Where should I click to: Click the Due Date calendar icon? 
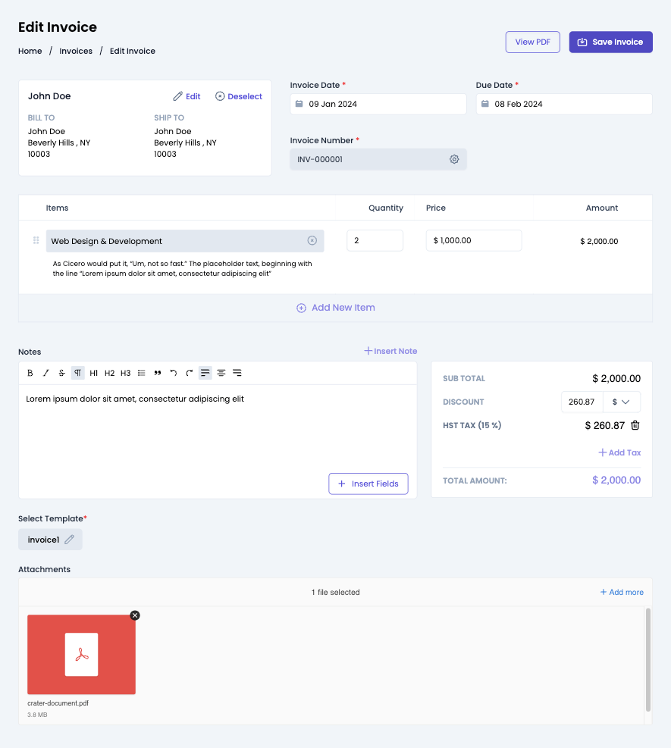(x=485, y=104)
